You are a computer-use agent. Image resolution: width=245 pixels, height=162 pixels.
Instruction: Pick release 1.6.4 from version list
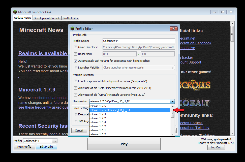tap(130, 122)
